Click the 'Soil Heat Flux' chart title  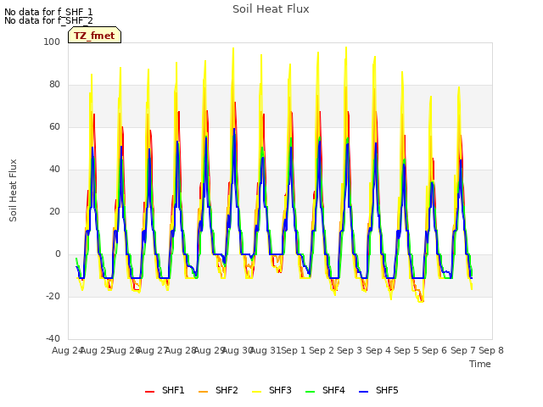[271, 9]
